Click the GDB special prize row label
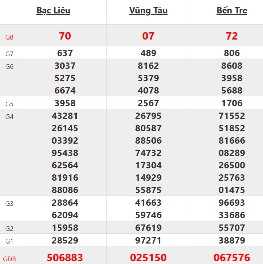This screenshot has width=263, height=264. pos(10,258)
